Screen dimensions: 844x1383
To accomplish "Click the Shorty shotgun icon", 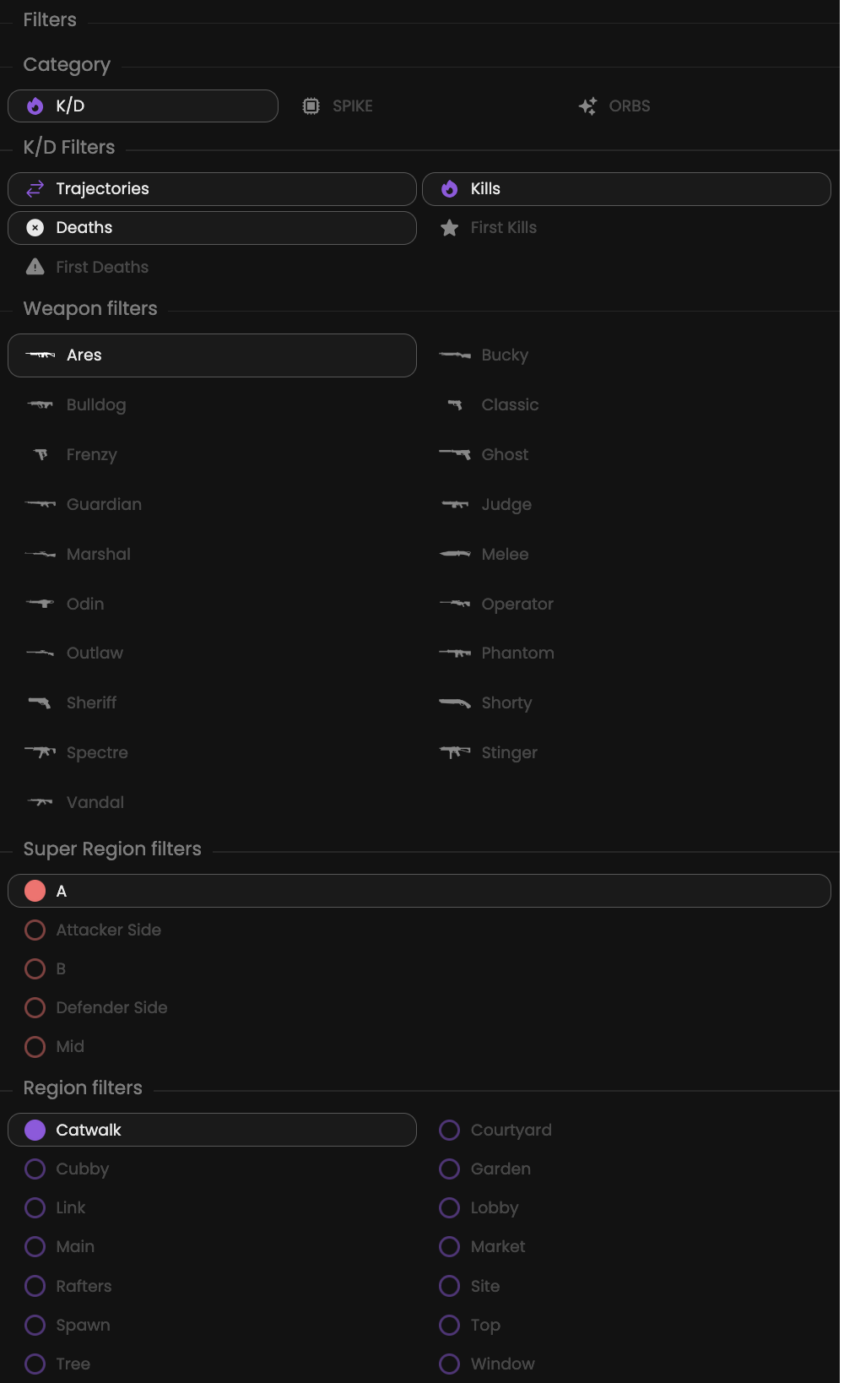I will [x=455, y=702].
